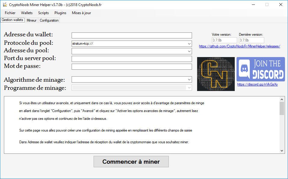Open the Plugins menu
Image resolution: width=288 pixels, height=179 pixels.
point(60,13)
